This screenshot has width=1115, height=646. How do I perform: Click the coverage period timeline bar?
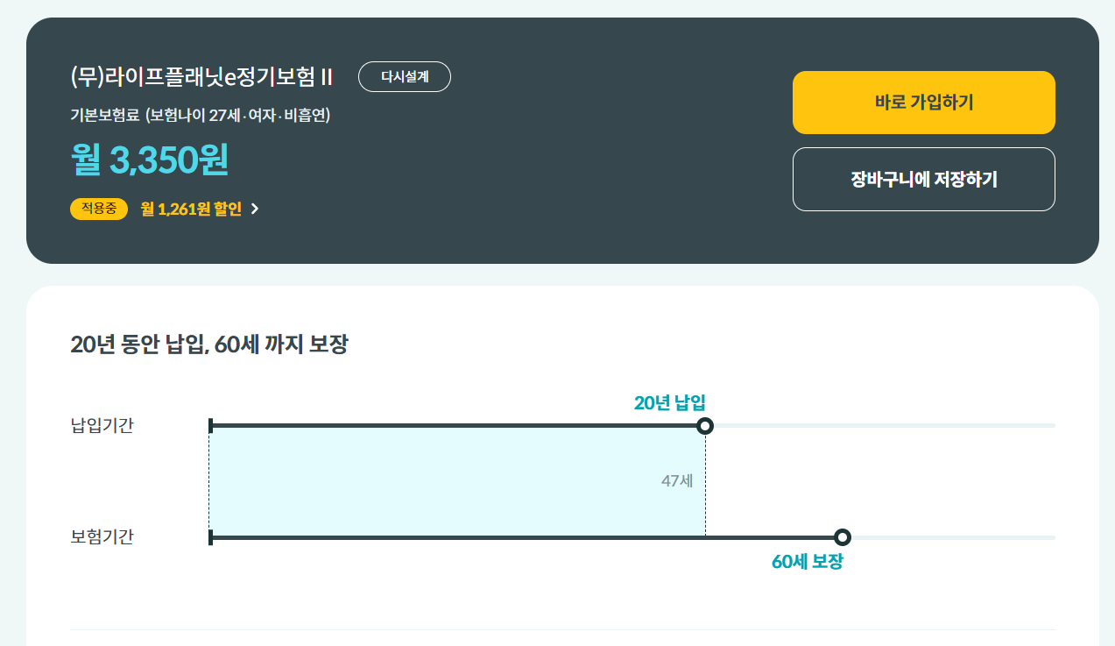pyautogui.click(x=526, y=537)
